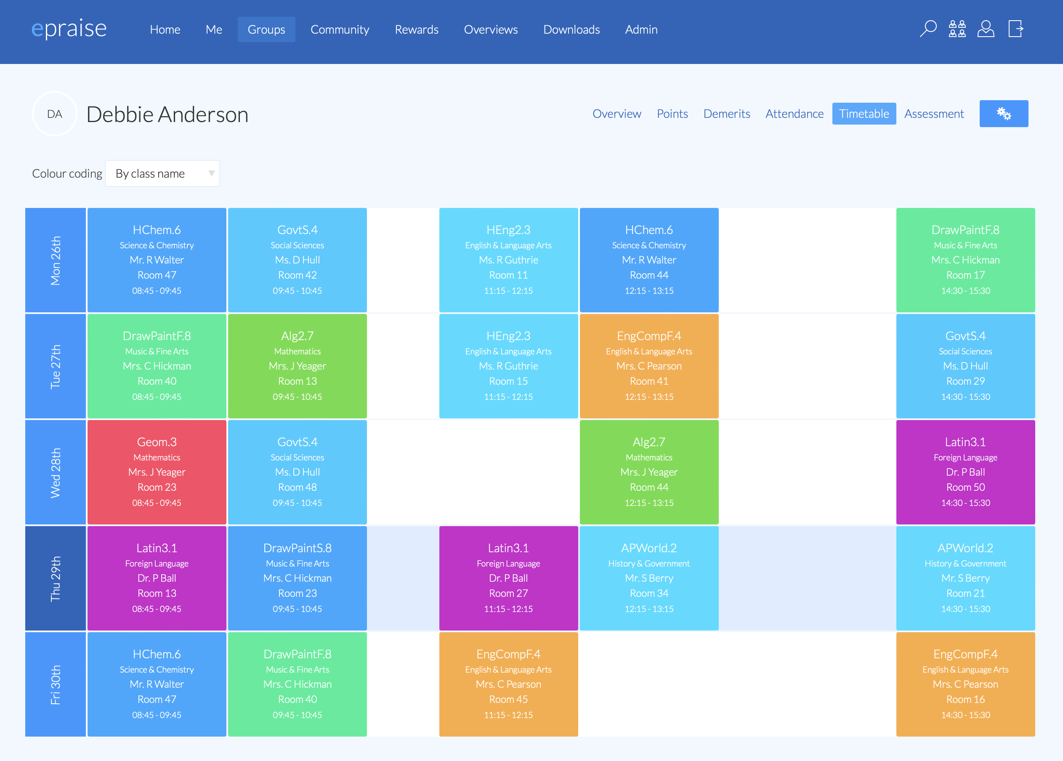
Task: Open Thursday Latin3.1 lesson in Room 27
Action: tap(508, 578)
